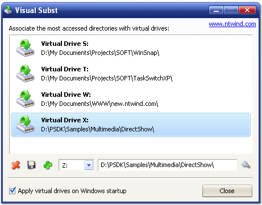
Task: Click the Z: drive letter combo box
Action: coord(76,165)
